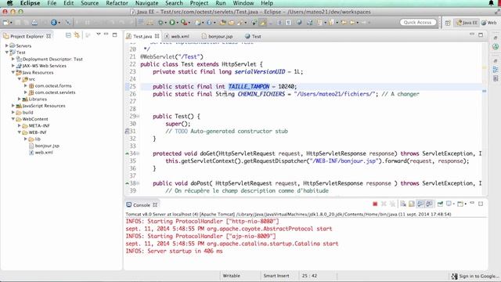The width and height of the screenshot is (501, 282).
Task: Open macOS Notification Center icon
Action: pyautogui.click(x=491, y=3)
